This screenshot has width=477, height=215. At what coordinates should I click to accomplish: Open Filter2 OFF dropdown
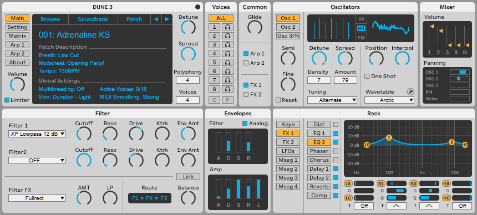37,160
